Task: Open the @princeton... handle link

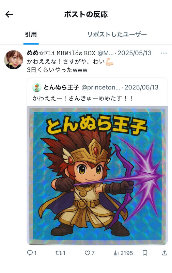Action: 101,87
